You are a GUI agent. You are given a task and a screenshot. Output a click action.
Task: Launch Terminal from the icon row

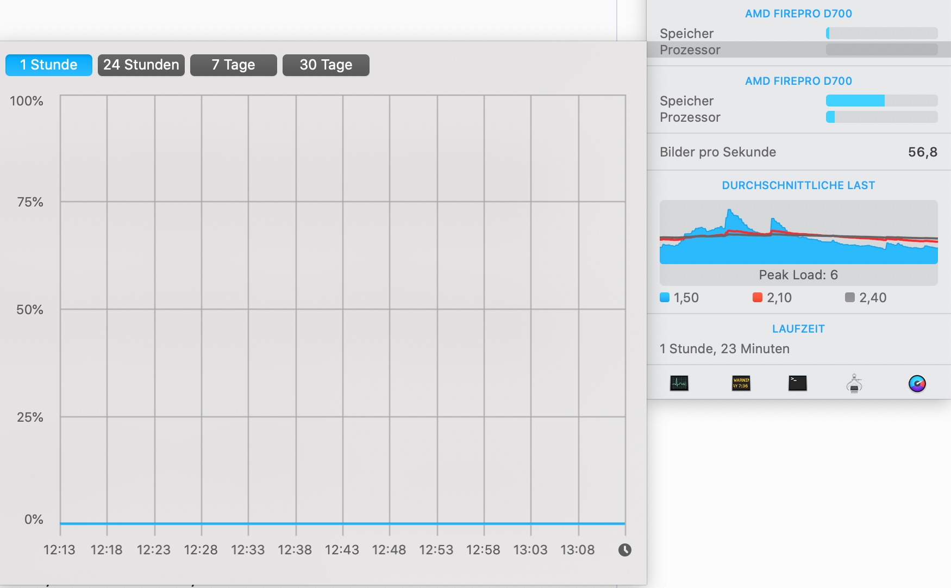pos(797,384)
